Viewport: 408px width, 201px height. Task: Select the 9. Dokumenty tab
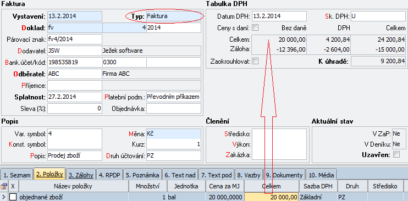pos(284,175)
